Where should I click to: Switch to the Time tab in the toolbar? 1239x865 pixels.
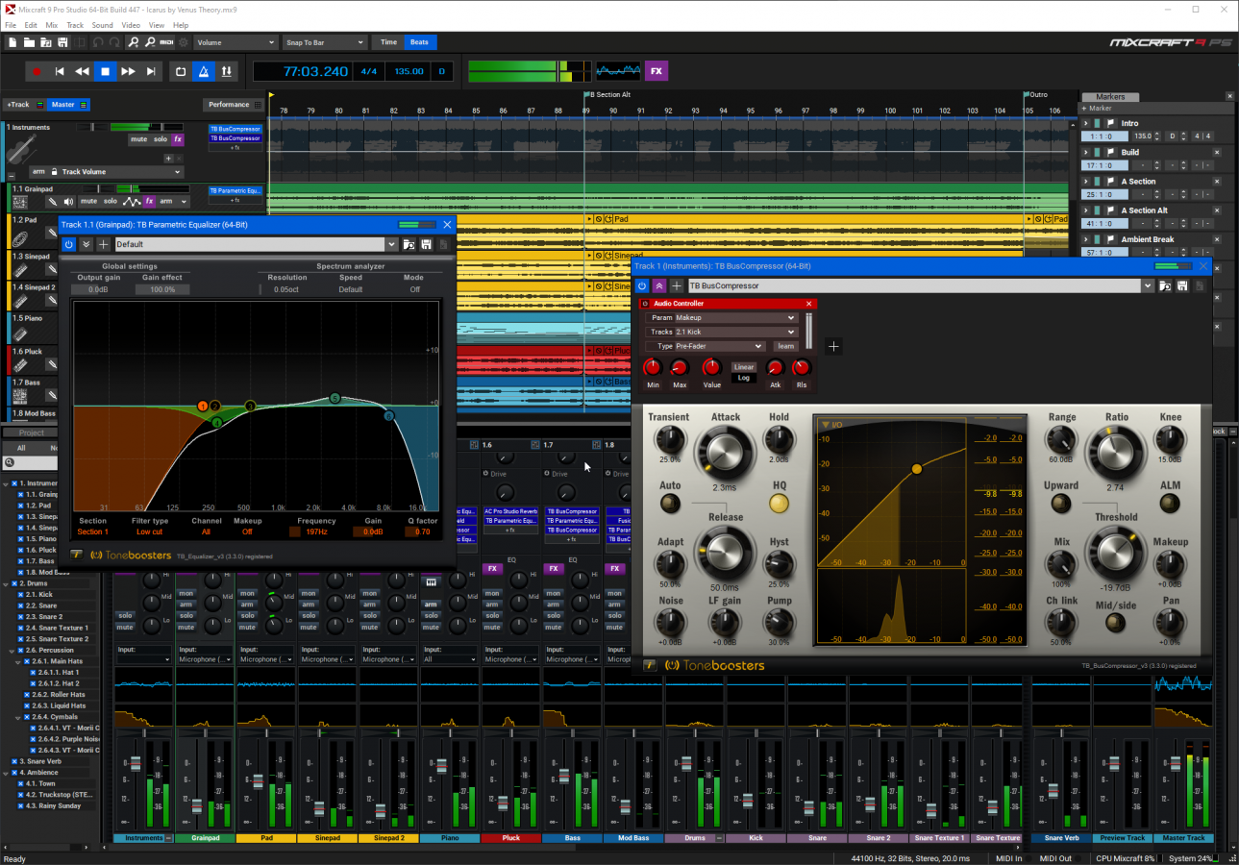coord(388,41)
